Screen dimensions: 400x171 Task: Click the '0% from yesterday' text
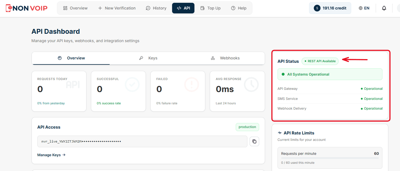pos(51,103)
